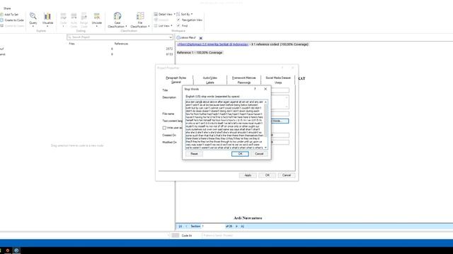453x254 pixels.
Task: Close the Project Properties dialog
Action: 292,68
